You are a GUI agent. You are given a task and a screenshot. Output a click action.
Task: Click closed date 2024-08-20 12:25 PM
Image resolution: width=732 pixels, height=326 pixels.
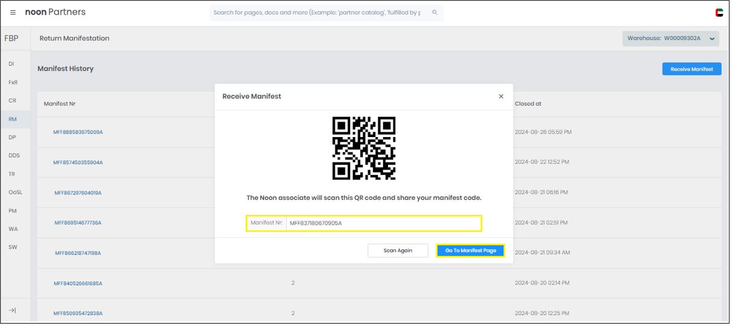[543, 313]
